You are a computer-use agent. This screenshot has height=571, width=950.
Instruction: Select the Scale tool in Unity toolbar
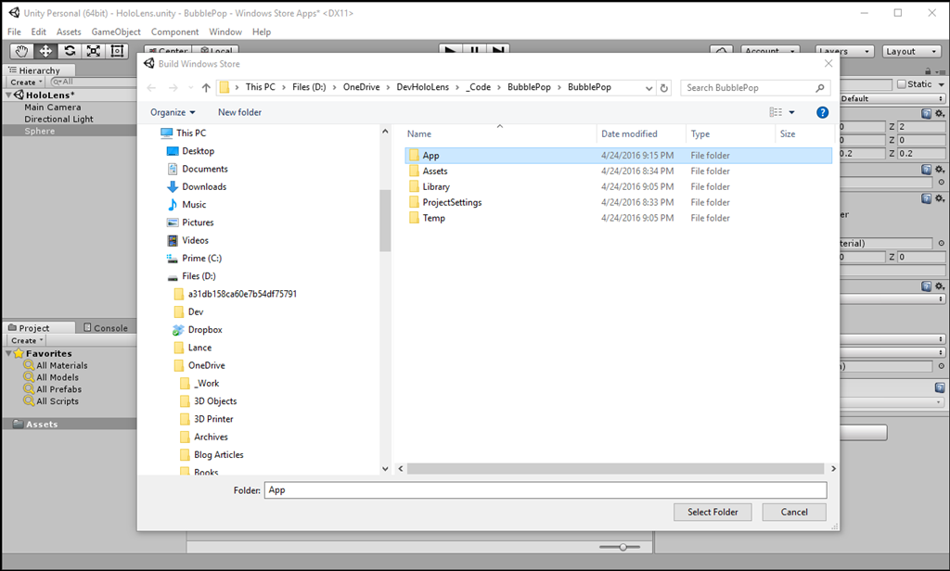tap(94, 51)
